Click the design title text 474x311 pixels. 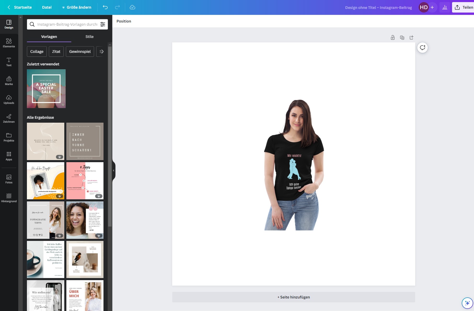tap(378, 7)
